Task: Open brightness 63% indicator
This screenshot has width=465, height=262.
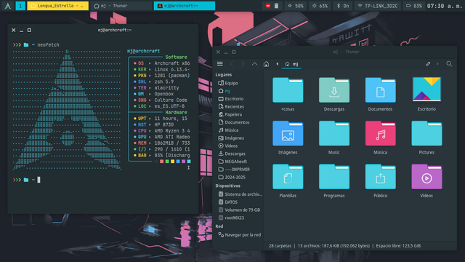Action: [320, 6]
